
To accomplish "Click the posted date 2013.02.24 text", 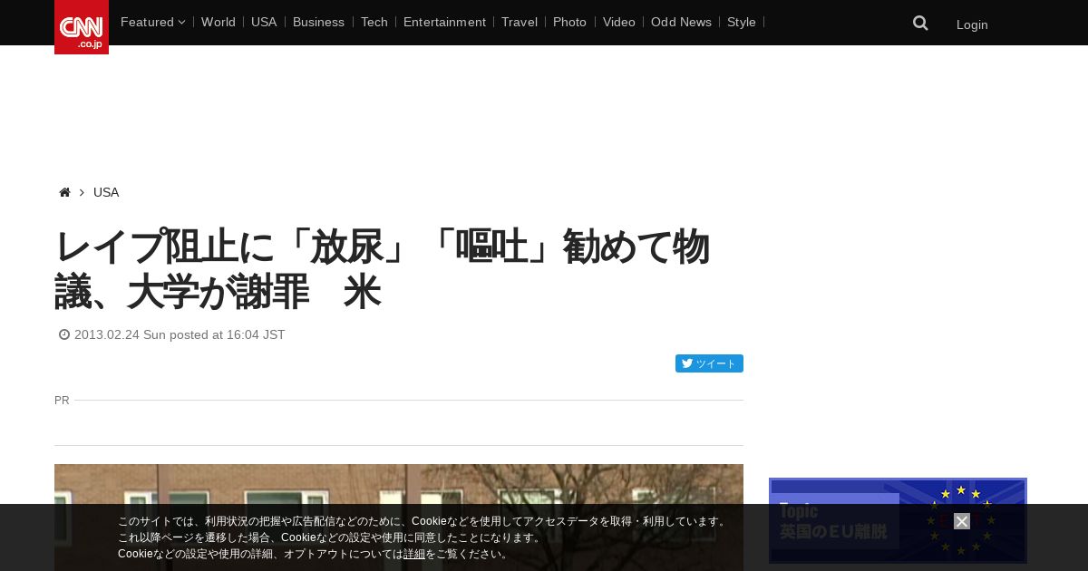I will (x=180, y=334).
